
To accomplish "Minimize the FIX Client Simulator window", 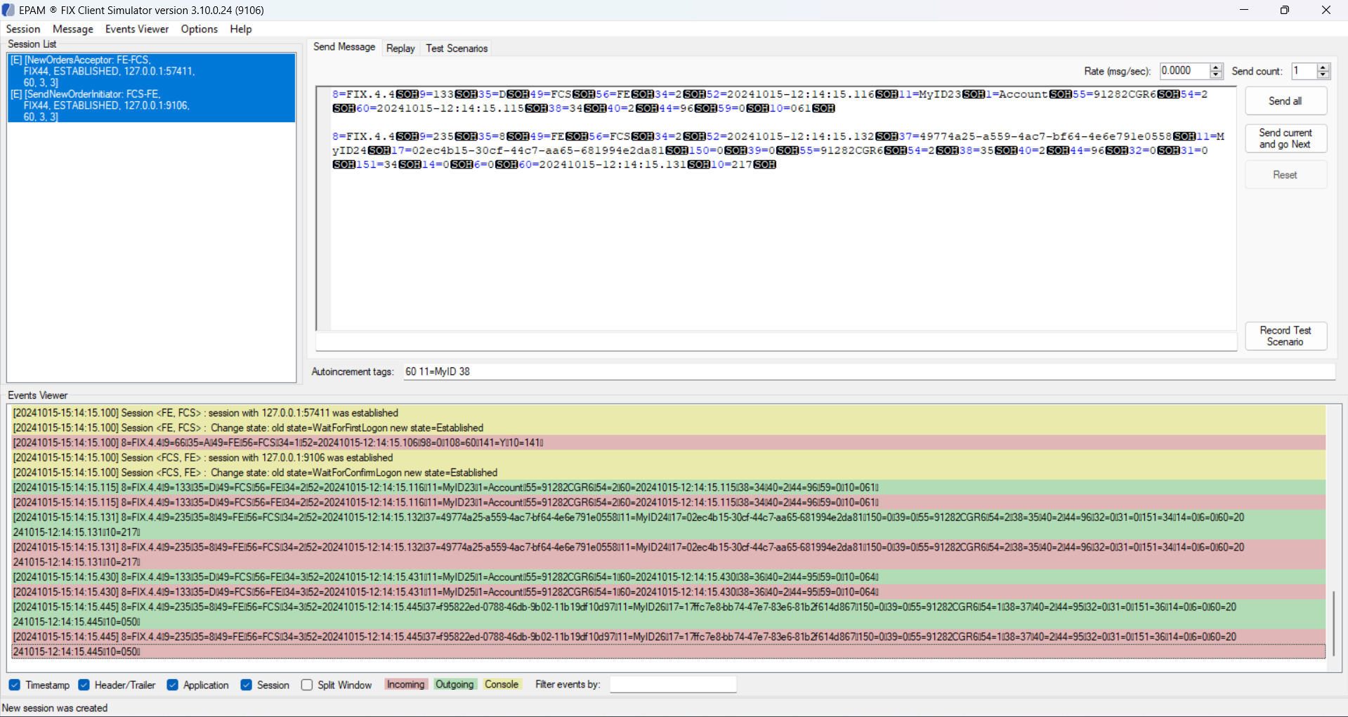I will [1244, 10].
